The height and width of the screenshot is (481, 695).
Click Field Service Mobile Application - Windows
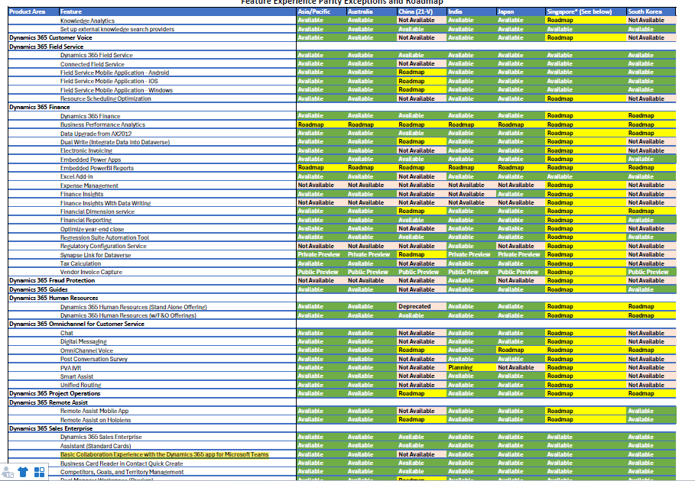(116, 90)
